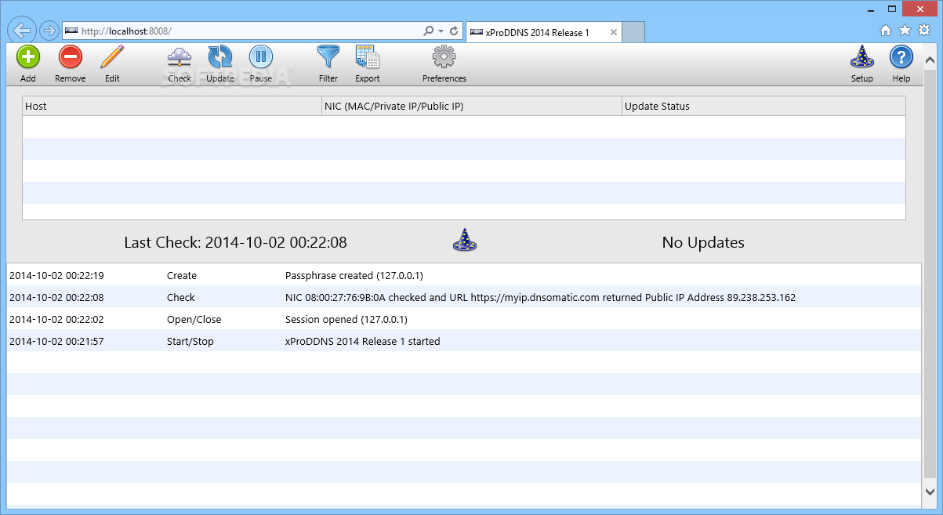Select the Passphrase created log entry
Screen dimensions: 943x515
pos(354,276)
